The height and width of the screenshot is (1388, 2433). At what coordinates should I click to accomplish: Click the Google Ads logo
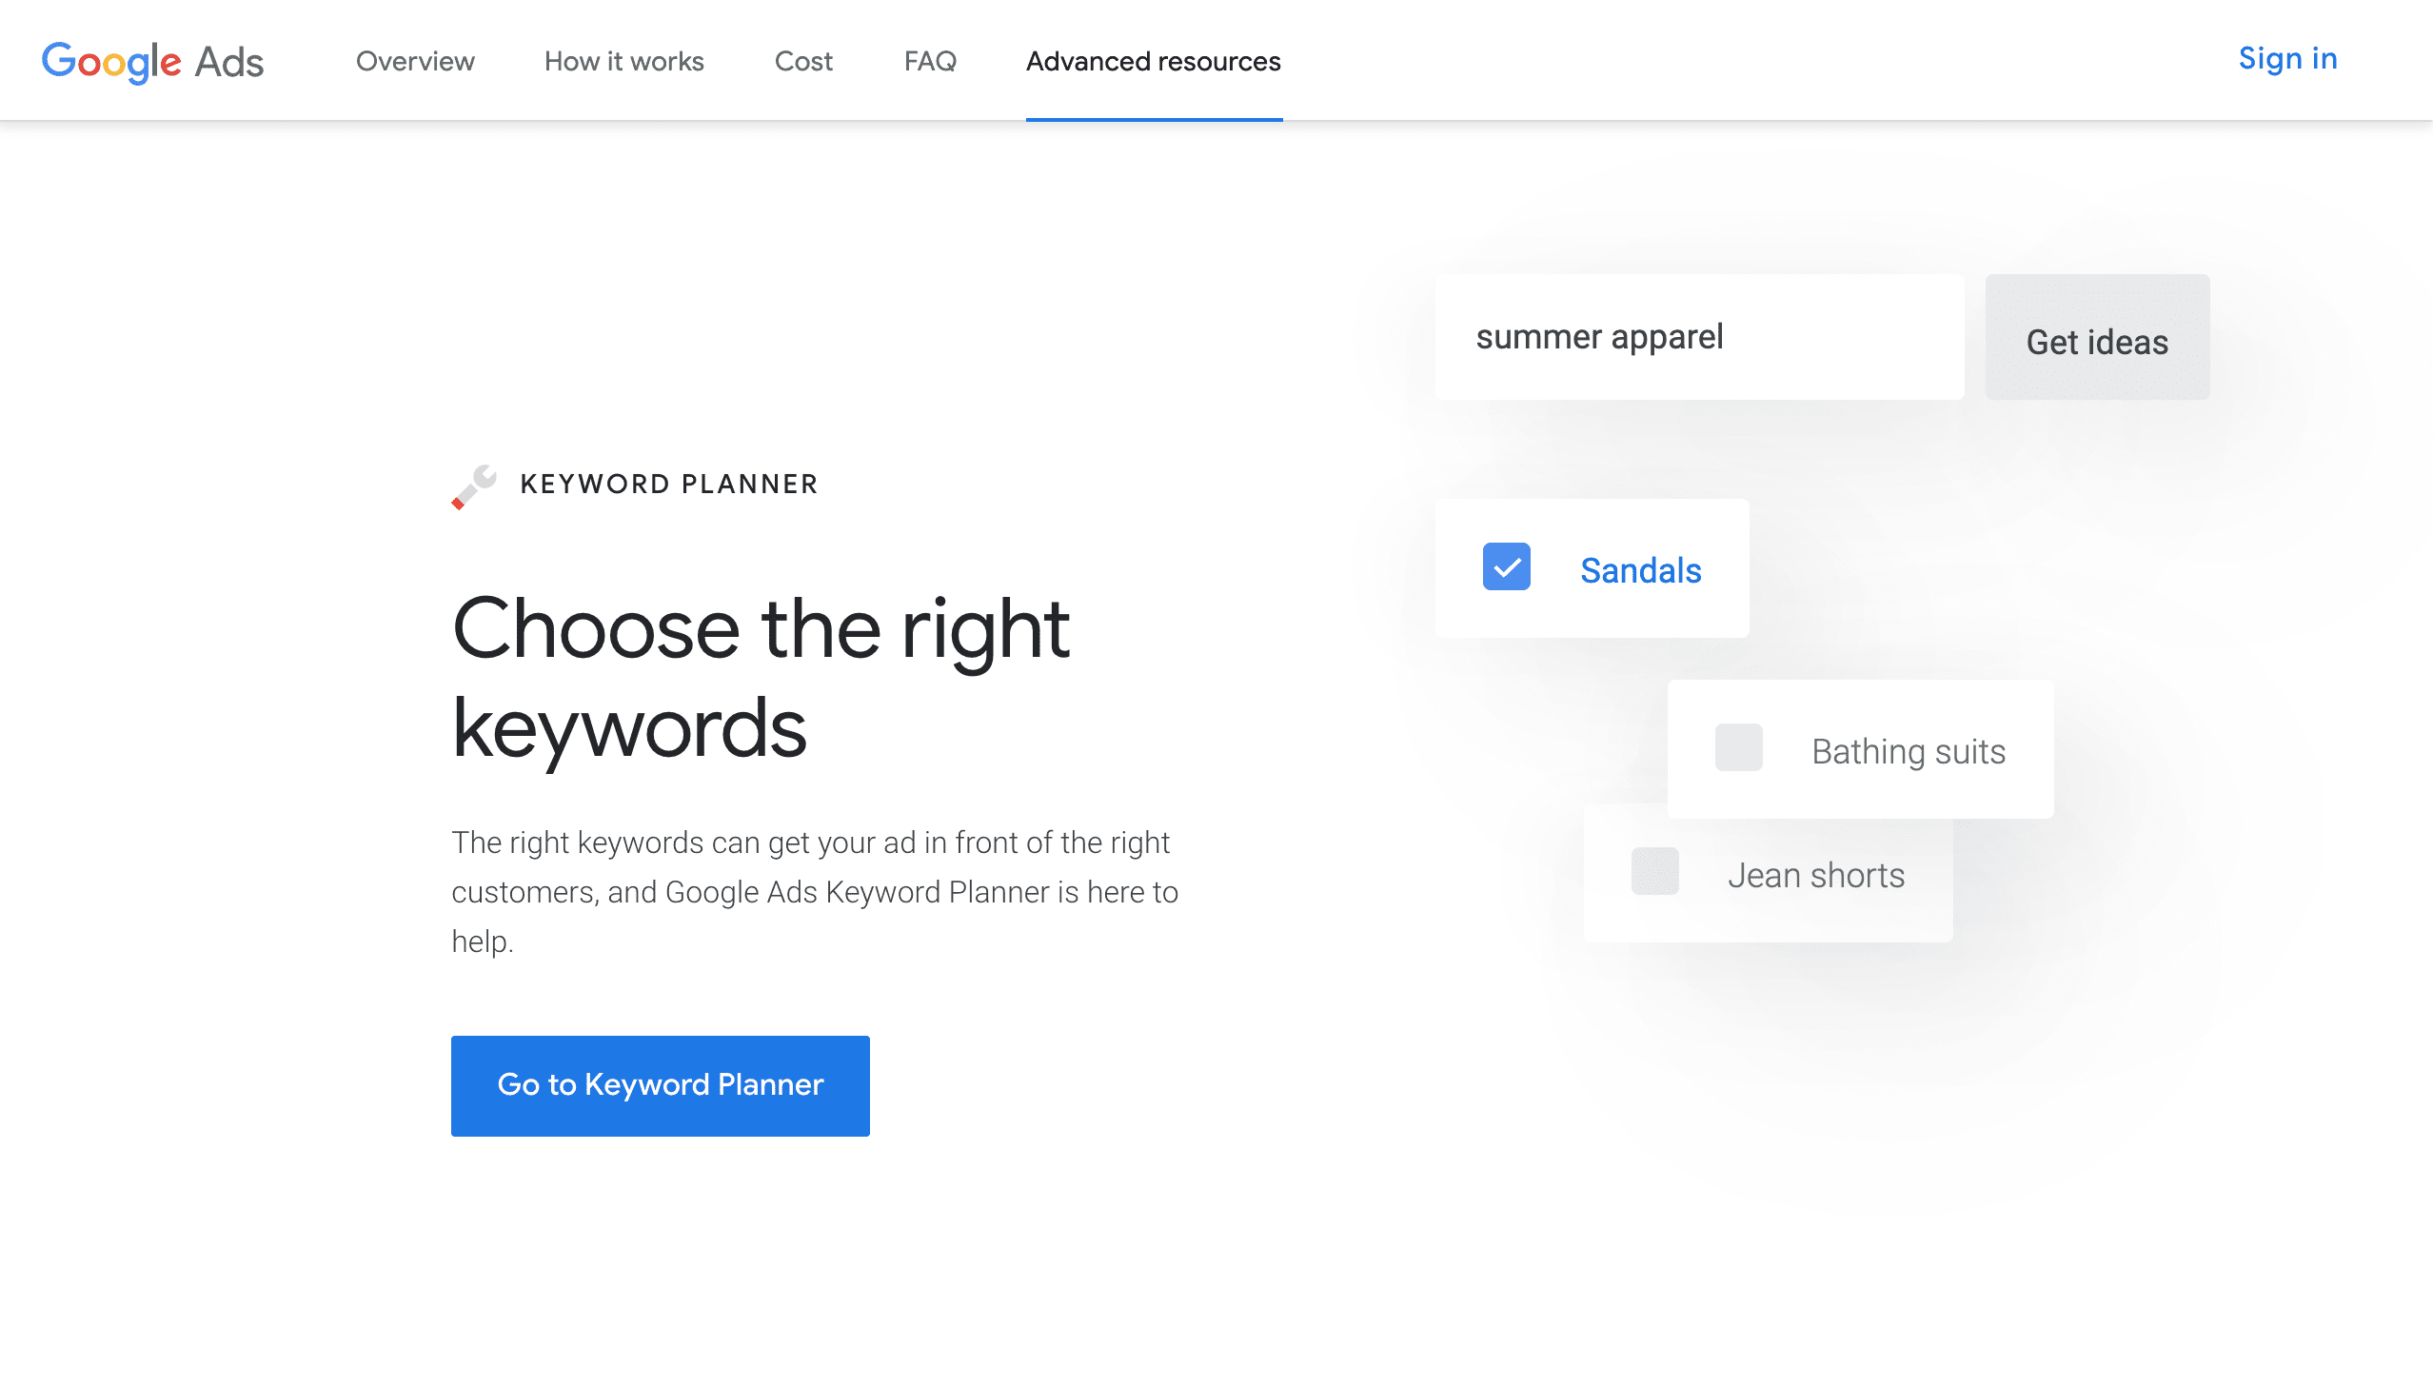[152, 62]
